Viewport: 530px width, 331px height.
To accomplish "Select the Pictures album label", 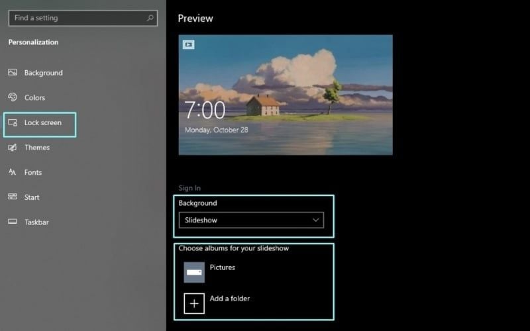I will click(x=222, y=267).
